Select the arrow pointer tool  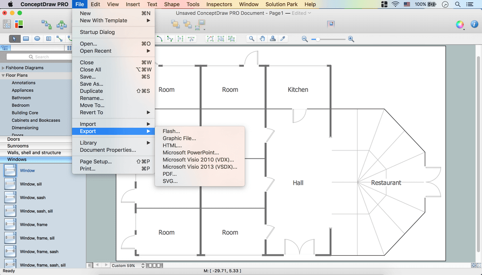14,38
